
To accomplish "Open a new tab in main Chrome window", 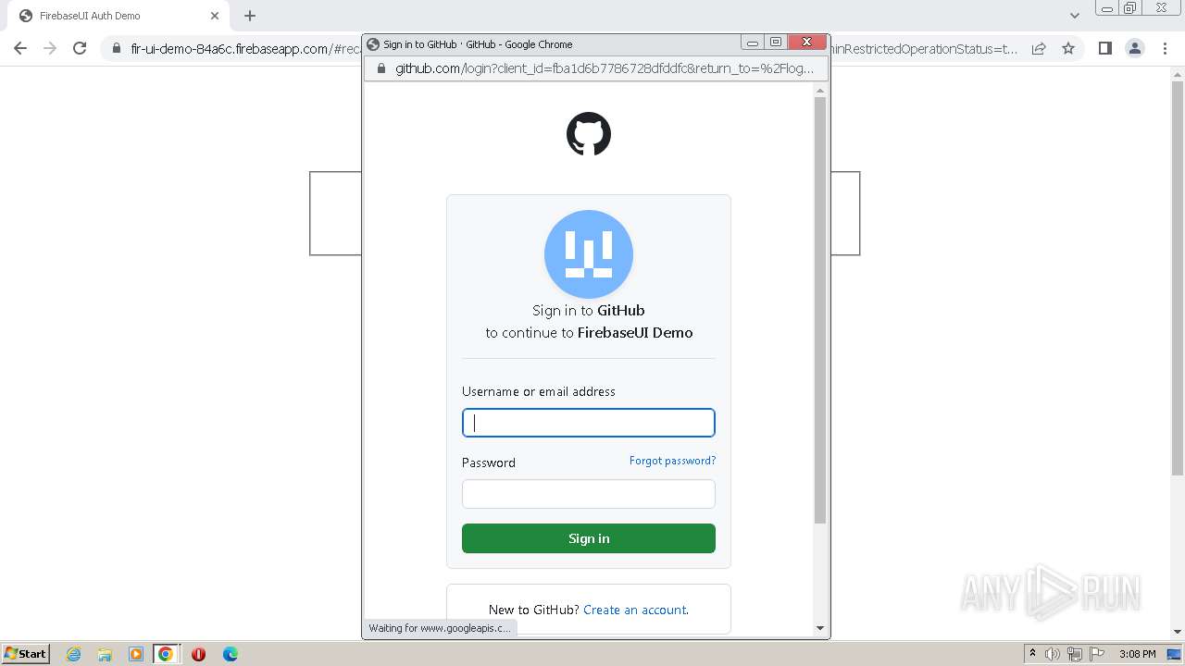I will [250, 16].
